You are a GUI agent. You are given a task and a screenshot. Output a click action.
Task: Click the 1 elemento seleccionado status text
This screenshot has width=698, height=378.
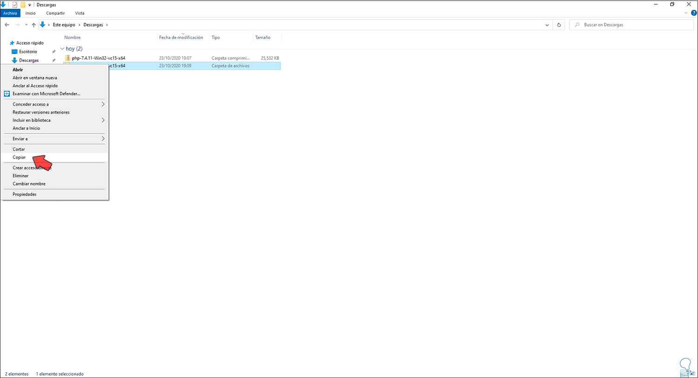point(60,374)
